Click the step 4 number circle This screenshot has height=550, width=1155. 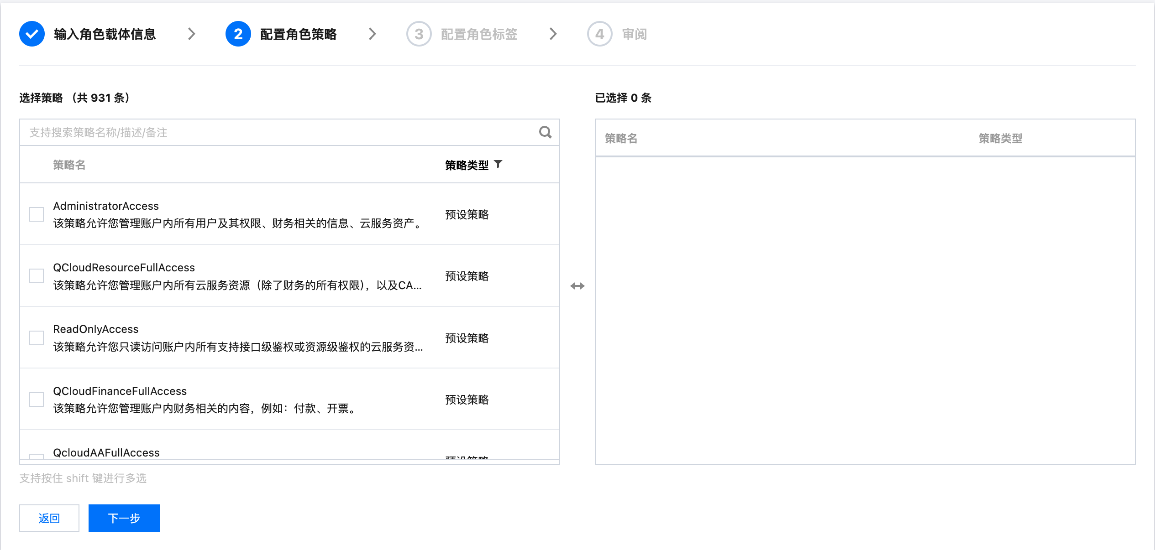click(x=599, y=34)
